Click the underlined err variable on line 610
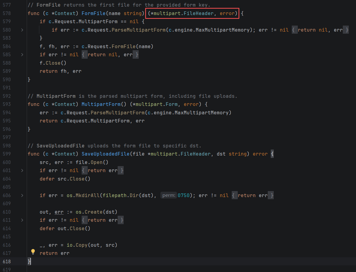The height and width of the screenshot is (272, 356). pyautogui.click(x=59, y=212)
